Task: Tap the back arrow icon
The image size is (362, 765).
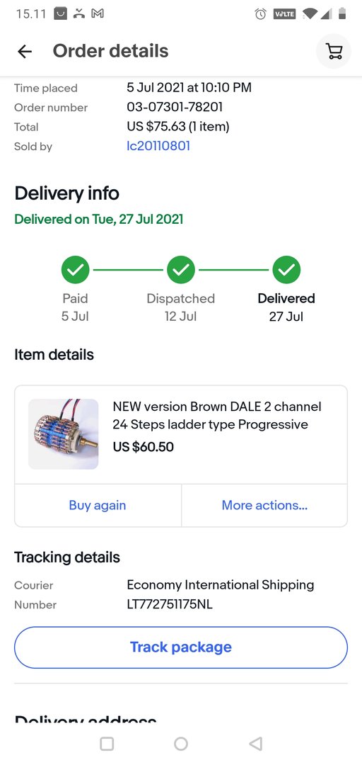Action: [x=24, y=51]
